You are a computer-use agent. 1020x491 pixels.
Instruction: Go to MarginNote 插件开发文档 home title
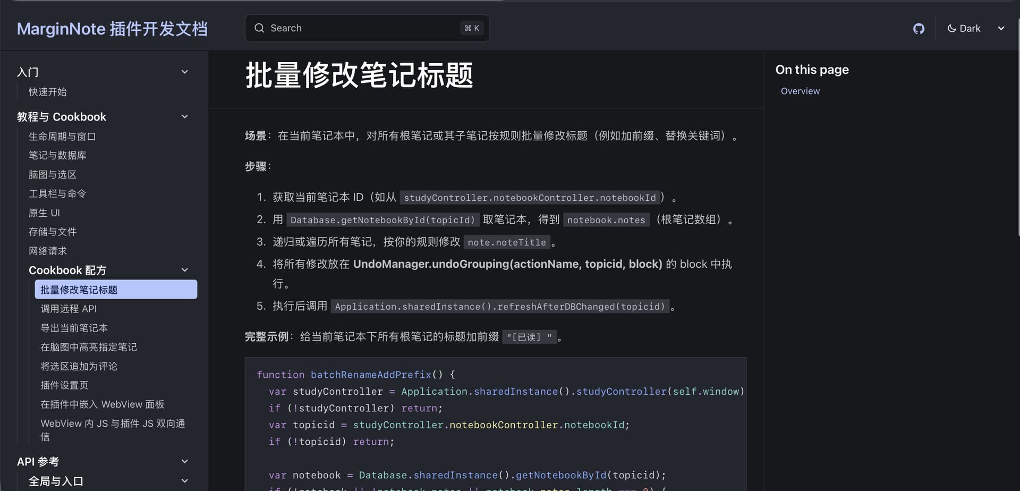[112, 29]
